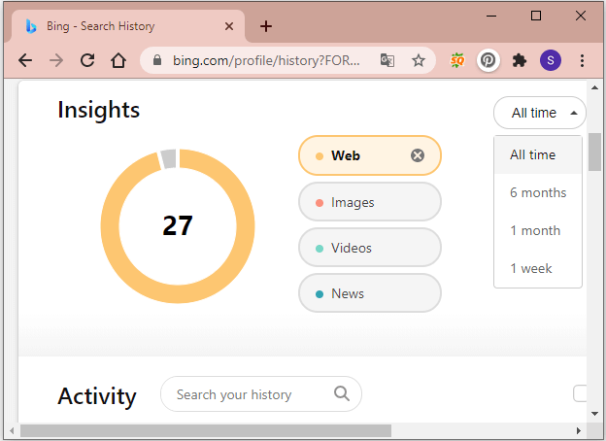Screen dimensions: 606x441
Task: Click the scroll up arrow
Action: point(594,87)
